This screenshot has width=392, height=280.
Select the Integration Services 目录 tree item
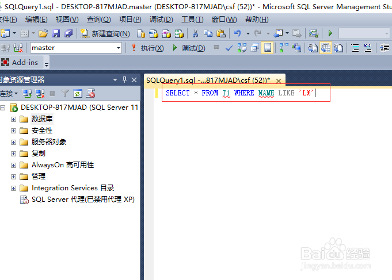[73, 188]
